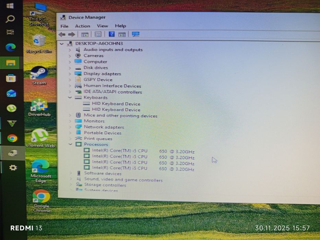Select the GSPY Device category
The height and width of the screenshot is (240, 320).
tap(98, 80)
